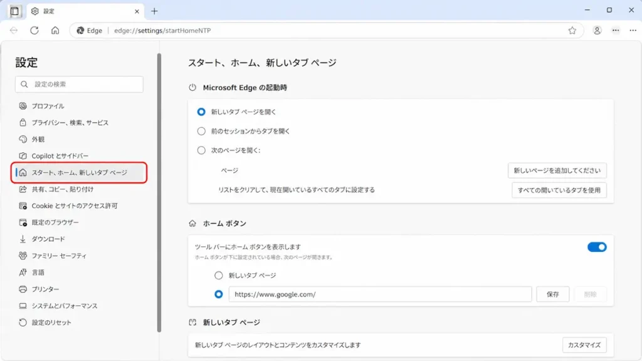Toggle ツール バーにホーム ボタンを表示 switch

pyautogui.click(x=597, y=247)
